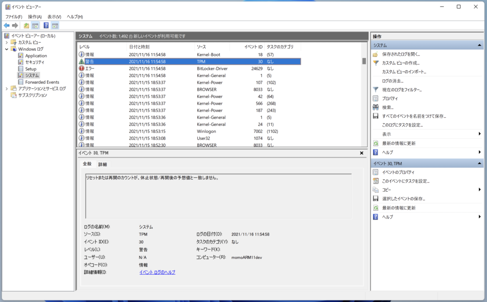Select the Kernel-General event ID 24 row
The image size is (487, 302).
pyautogui.click(x=189, y=124)
